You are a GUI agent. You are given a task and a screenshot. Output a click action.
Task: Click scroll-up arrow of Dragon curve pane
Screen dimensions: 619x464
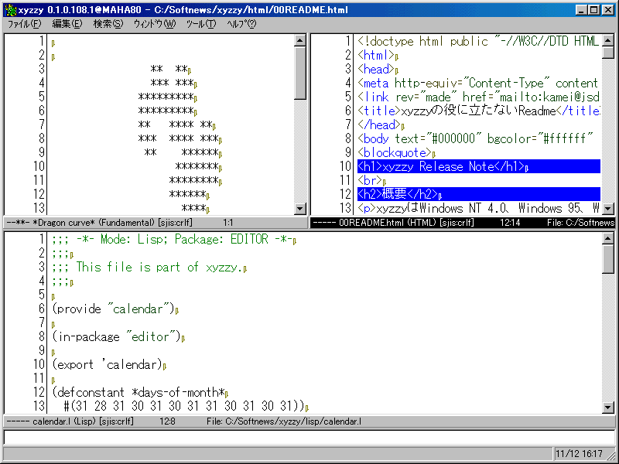click(300, 40)
